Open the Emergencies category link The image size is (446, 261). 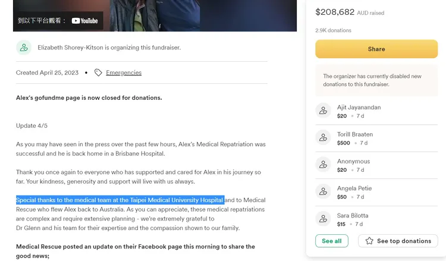point(124,73)
